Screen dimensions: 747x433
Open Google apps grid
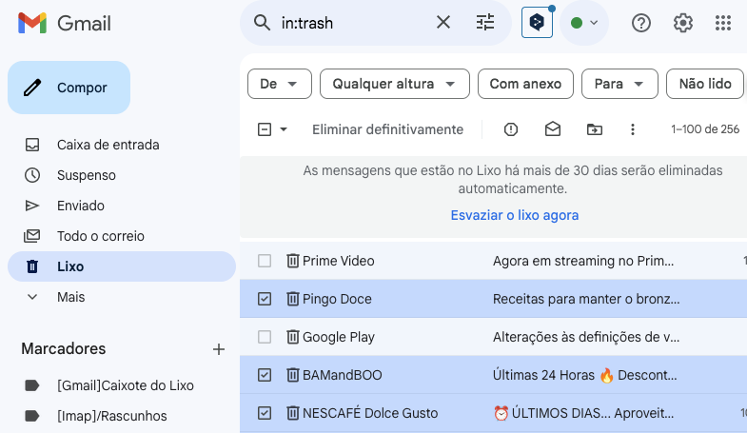(722, 23)
